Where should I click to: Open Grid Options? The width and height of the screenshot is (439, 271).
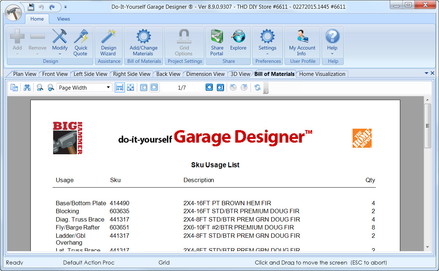click(184, 42)
